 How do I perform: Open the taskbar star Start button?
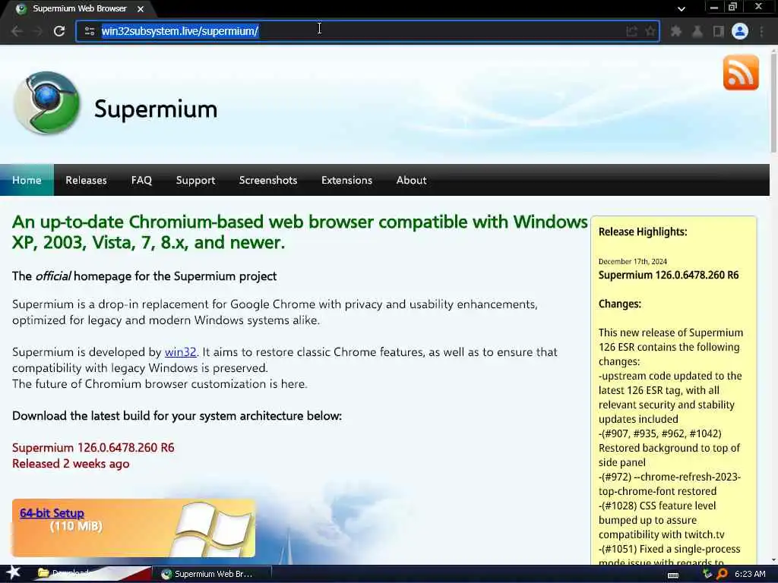tap(14, 573)
